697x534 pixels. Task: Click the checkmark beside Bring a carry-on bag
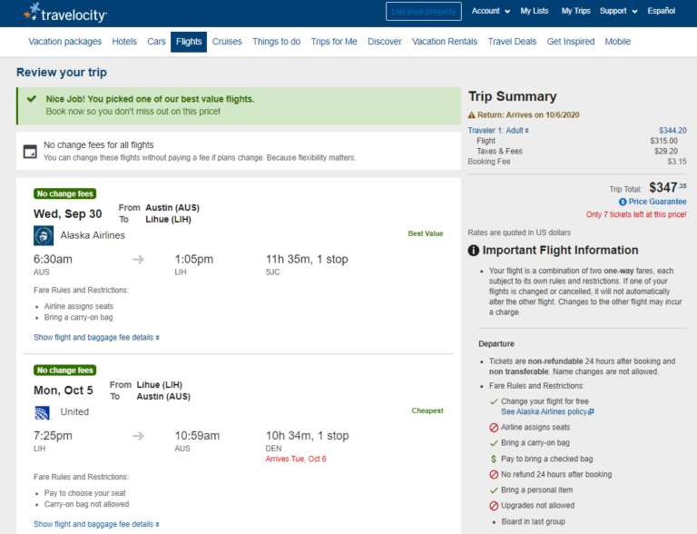(494, 443)
